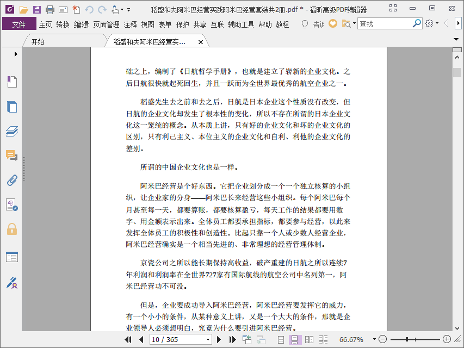The image size is (464, 348).
Task: Open the Security lock panel
Action: (12, 229)
